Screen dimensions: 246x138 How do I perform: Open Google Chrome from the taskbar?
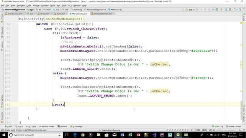(83, 135)
